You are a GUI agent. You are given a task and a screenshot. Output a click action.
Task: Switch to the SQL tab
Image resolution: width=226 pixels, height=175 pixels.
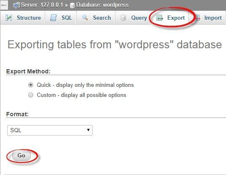coord(61,18)
